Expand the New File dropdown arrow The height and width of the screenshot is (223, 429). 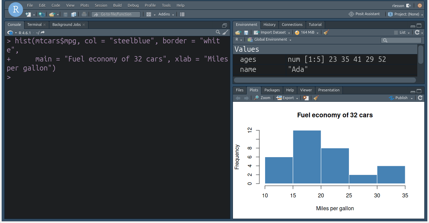click(x=34, y=14)
